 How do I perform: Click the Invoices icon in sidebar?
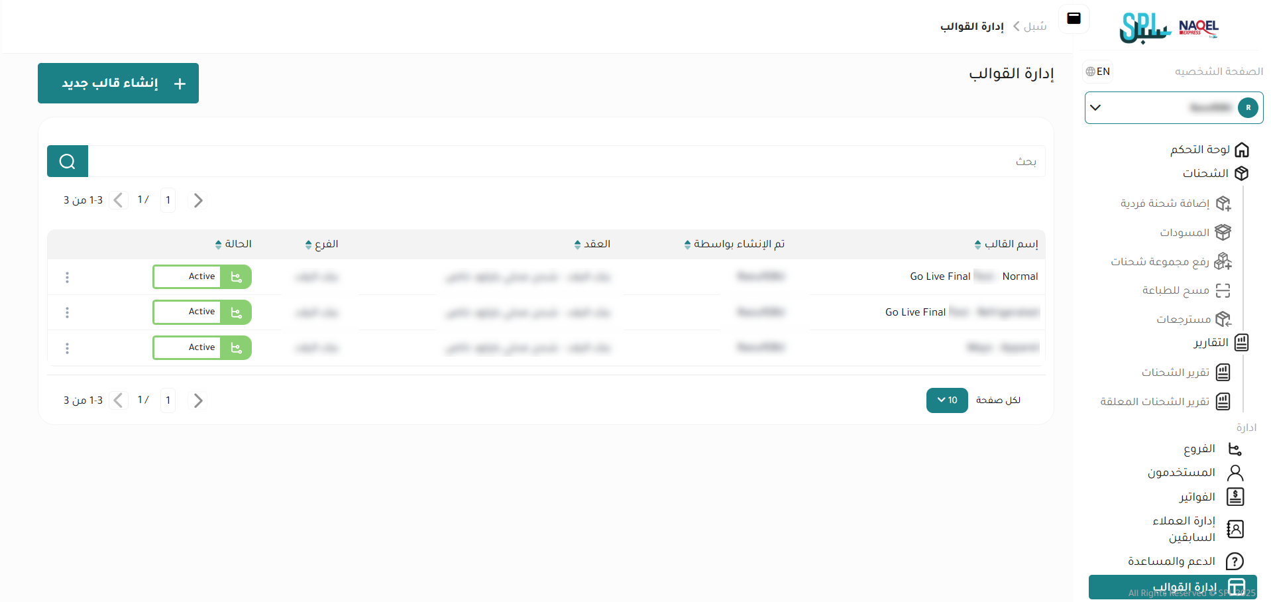click(1235, 497)
